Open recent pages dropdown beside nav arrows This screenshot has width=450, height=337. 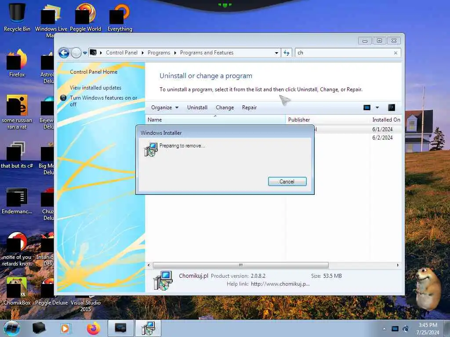tap(85, 53)
